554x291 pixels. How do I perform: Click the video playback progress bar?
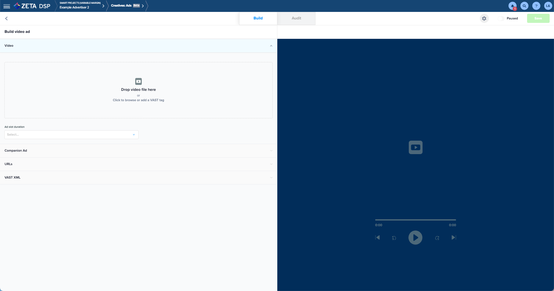click(415, 220)
